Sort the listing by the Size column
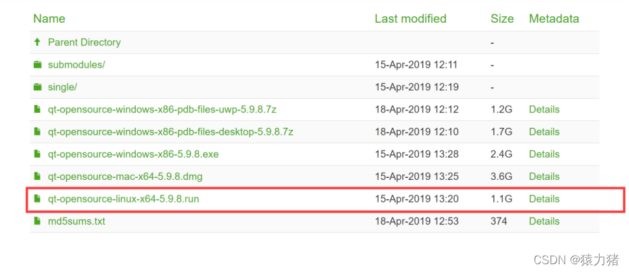 (502, 18)
